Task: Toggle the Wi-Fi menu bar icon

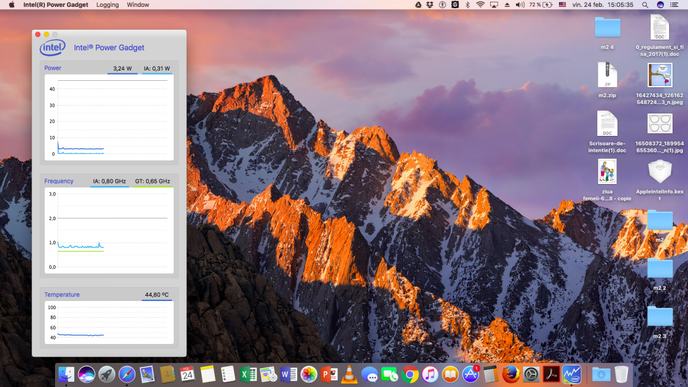Action: (480, 5)
